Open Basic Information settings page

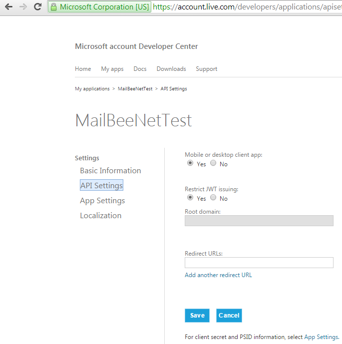pyautogui.click(x=110, y=170)
